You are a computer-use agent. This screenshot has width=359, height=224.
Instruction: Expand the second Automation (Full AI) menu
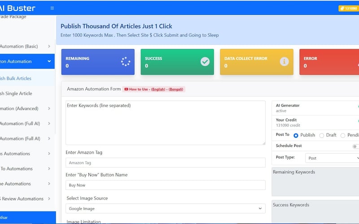coord(27,139)
